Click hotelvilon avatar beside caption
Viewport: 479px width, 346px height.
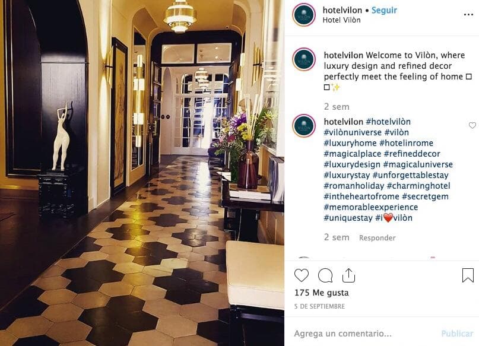click(304, 59)
